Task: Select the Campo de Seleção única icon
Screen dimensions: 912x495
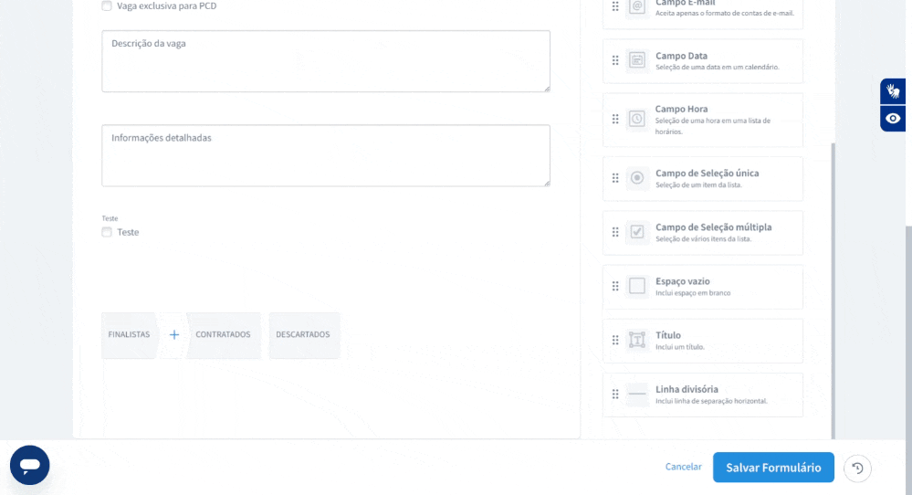Action: [x=637, y=177]
